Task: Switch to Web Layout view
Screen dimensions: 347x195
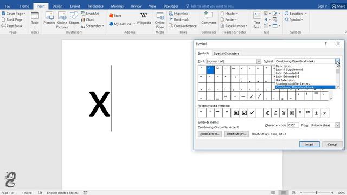Action: coord(294,193)
